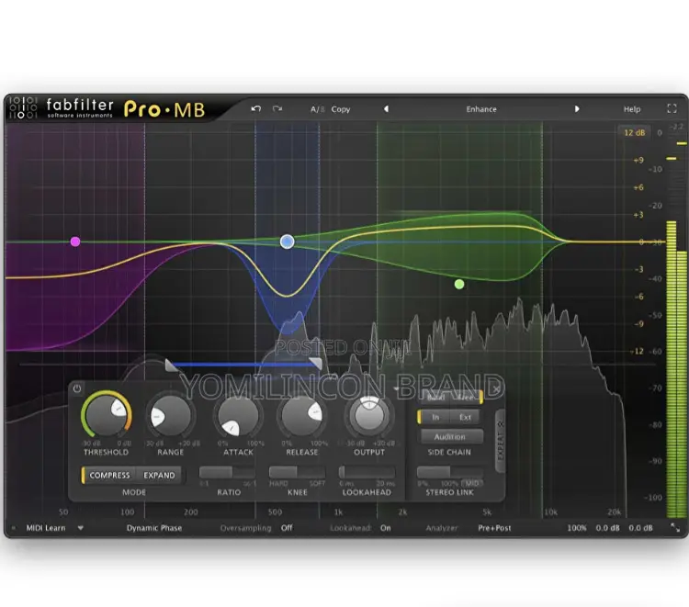This screenshot has height=607, width=689.
Task: Click the Copy button
Action: click(x=341, y=109)
